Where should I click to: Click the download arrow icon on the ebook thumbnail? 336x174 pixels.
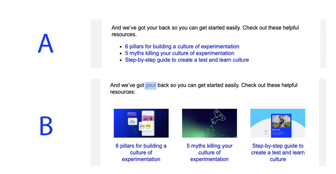(x=266, y=131)
